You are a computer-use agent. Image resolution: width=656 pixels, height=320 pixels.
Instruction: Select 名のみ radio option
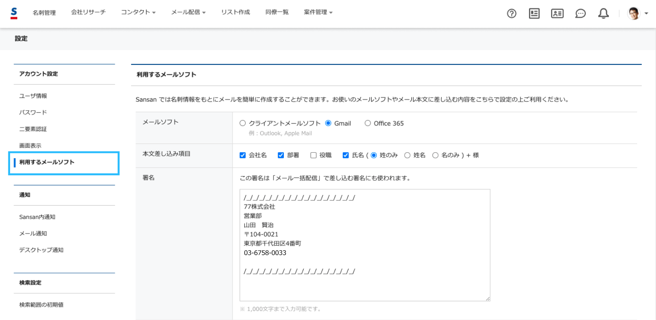(435, 155)
